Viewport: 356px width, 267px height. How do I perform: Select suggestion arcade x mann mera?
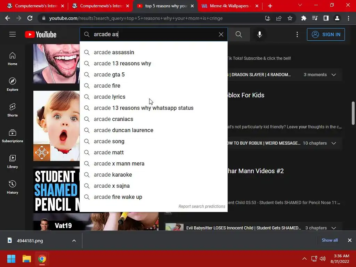(154, 163)
